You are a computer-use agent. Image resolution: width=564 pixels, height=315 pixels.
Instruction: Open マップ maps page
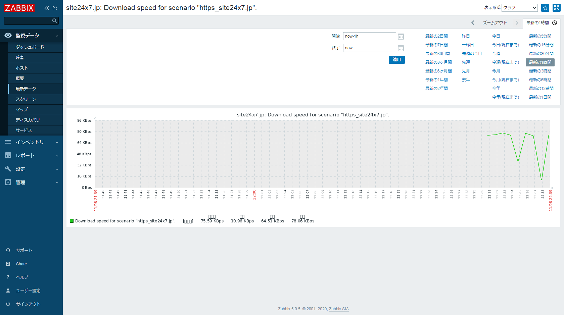coord(35,110)
